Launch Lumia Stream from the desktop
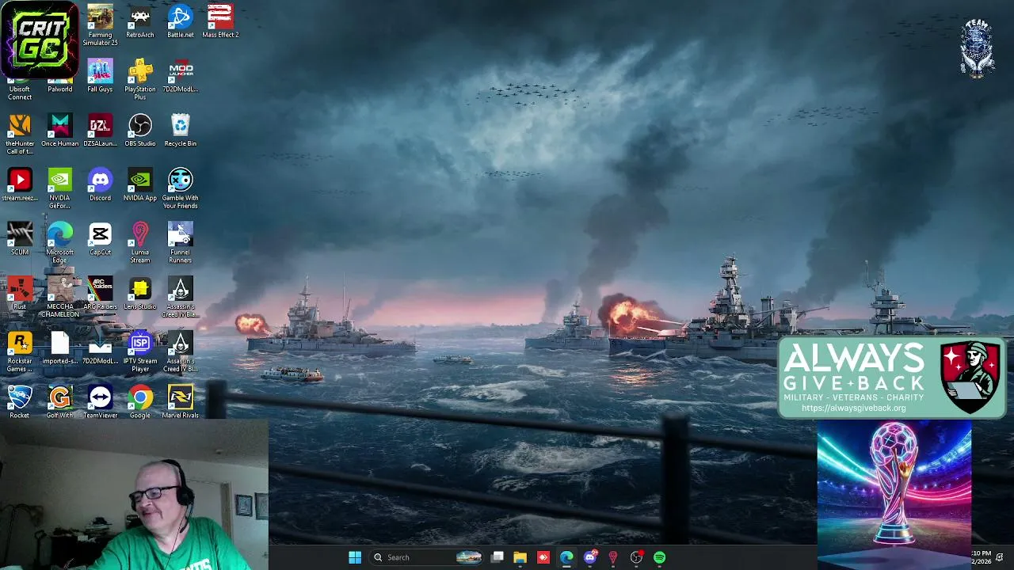This screenshot has height=570, width=1014. [x=140, y=242]
